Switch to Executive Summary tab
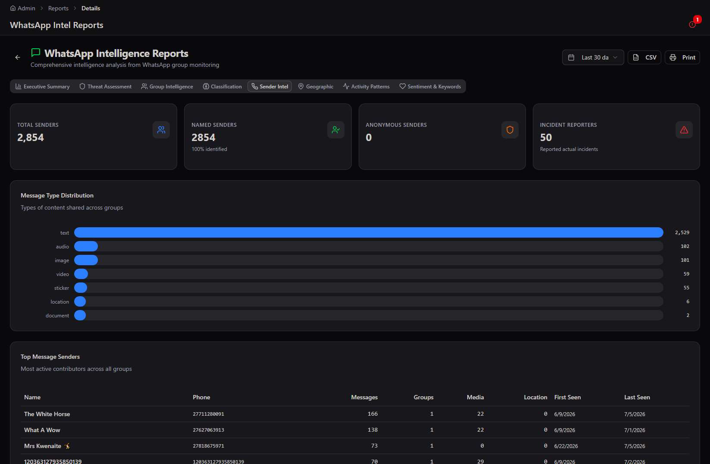710x464 pixels. point(42,86)
